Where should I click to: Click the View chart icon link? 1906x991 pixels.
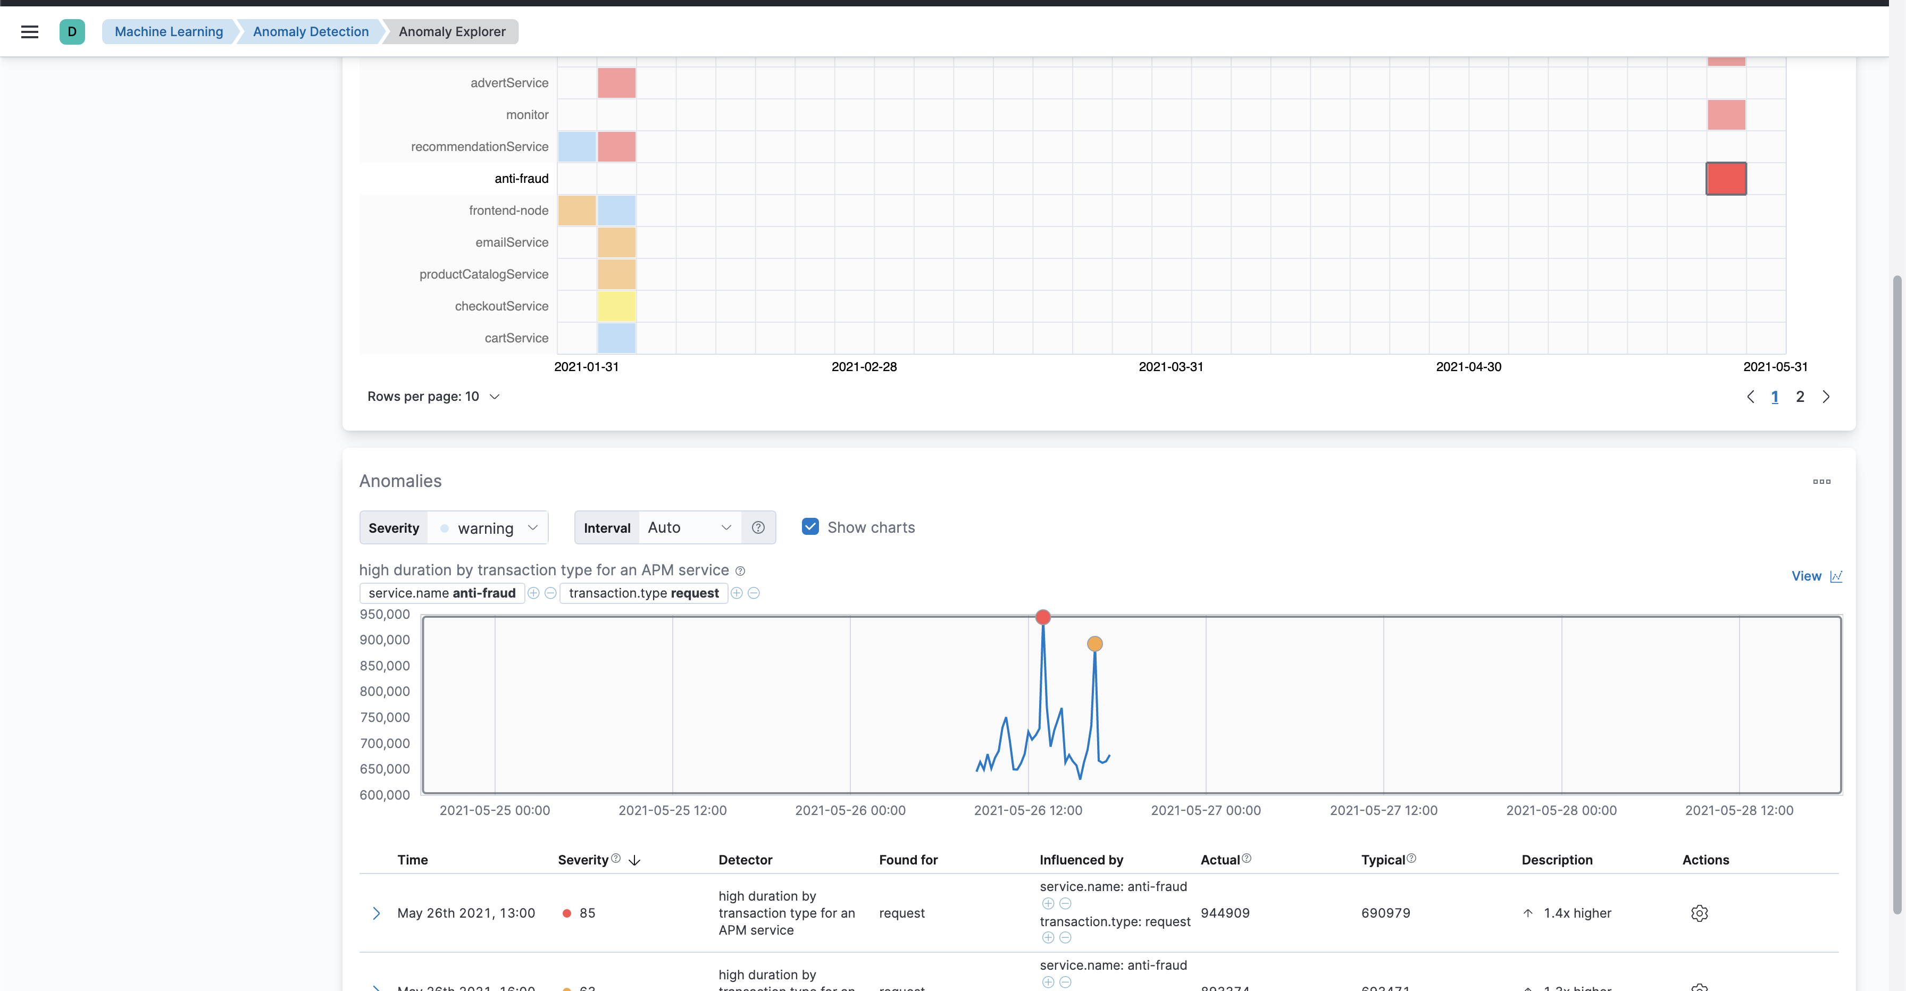click(x=1817, y=576)
